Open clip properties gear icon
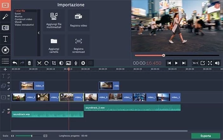Screen dimensions: 223x140 (83, 63)
